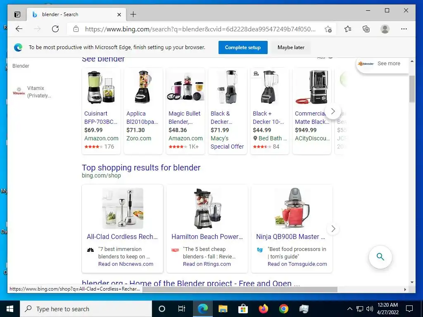Open All-Clad immersion blender image

122,208
